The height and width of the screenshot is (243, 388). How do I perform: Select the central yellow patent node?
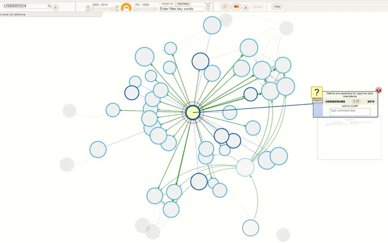[193, 113]
